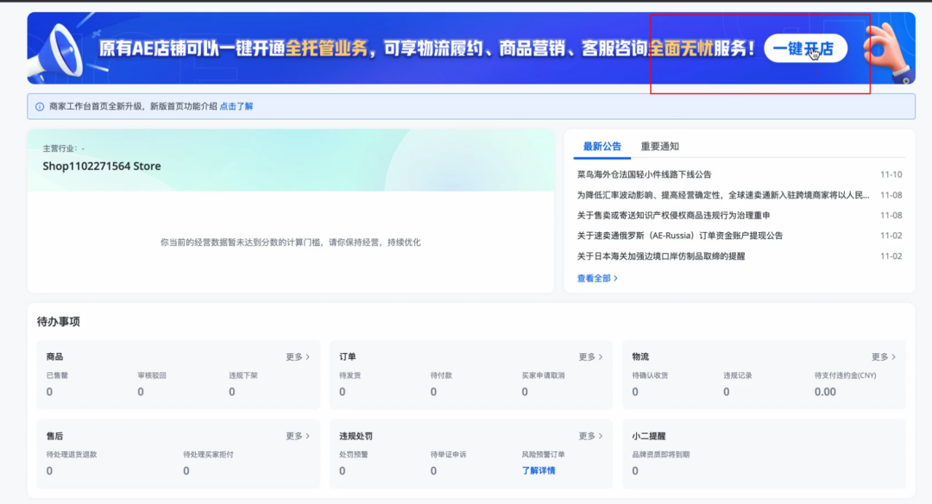The image size is (932, 504).
Task: Expand 更多 in the 售后 panel
Action: [297, 436]
